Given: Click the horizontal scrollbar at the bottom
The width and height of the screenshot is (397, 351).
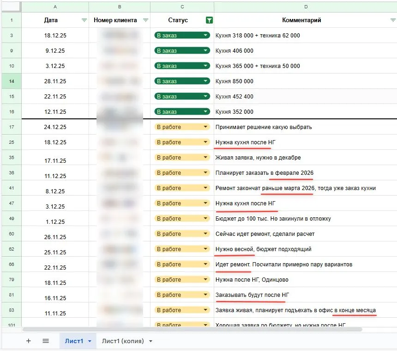Looking at the screenshot, I should (x=185, y=329).
